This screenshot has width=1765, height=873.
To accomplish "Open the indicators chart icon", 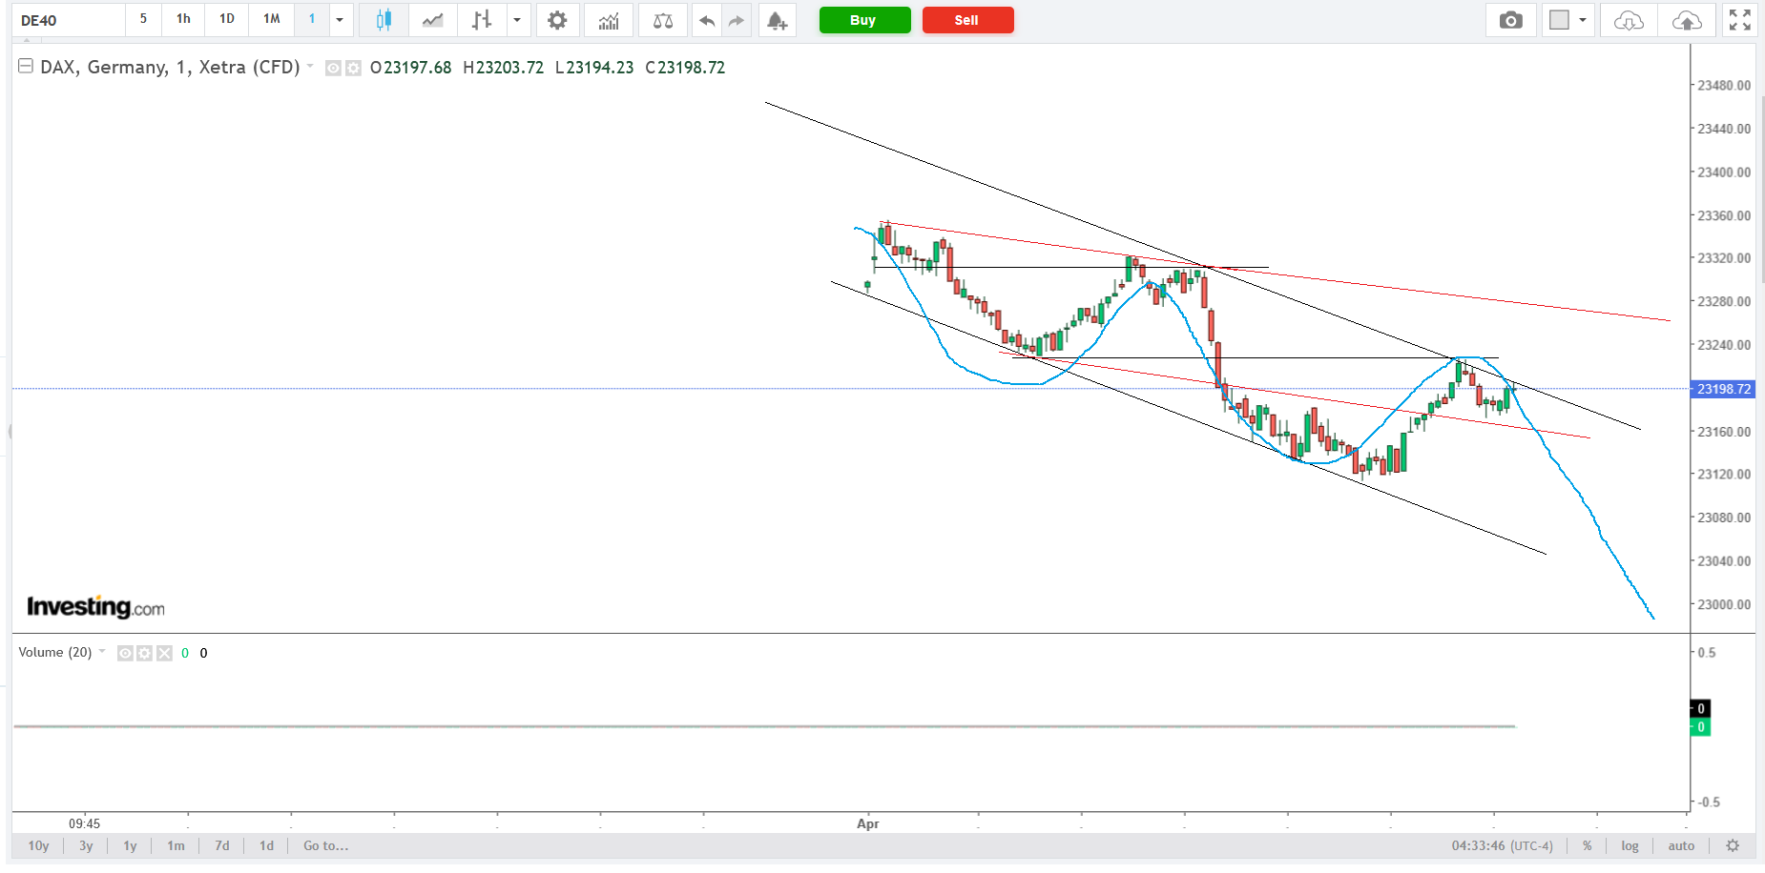I will pos(609,20).
